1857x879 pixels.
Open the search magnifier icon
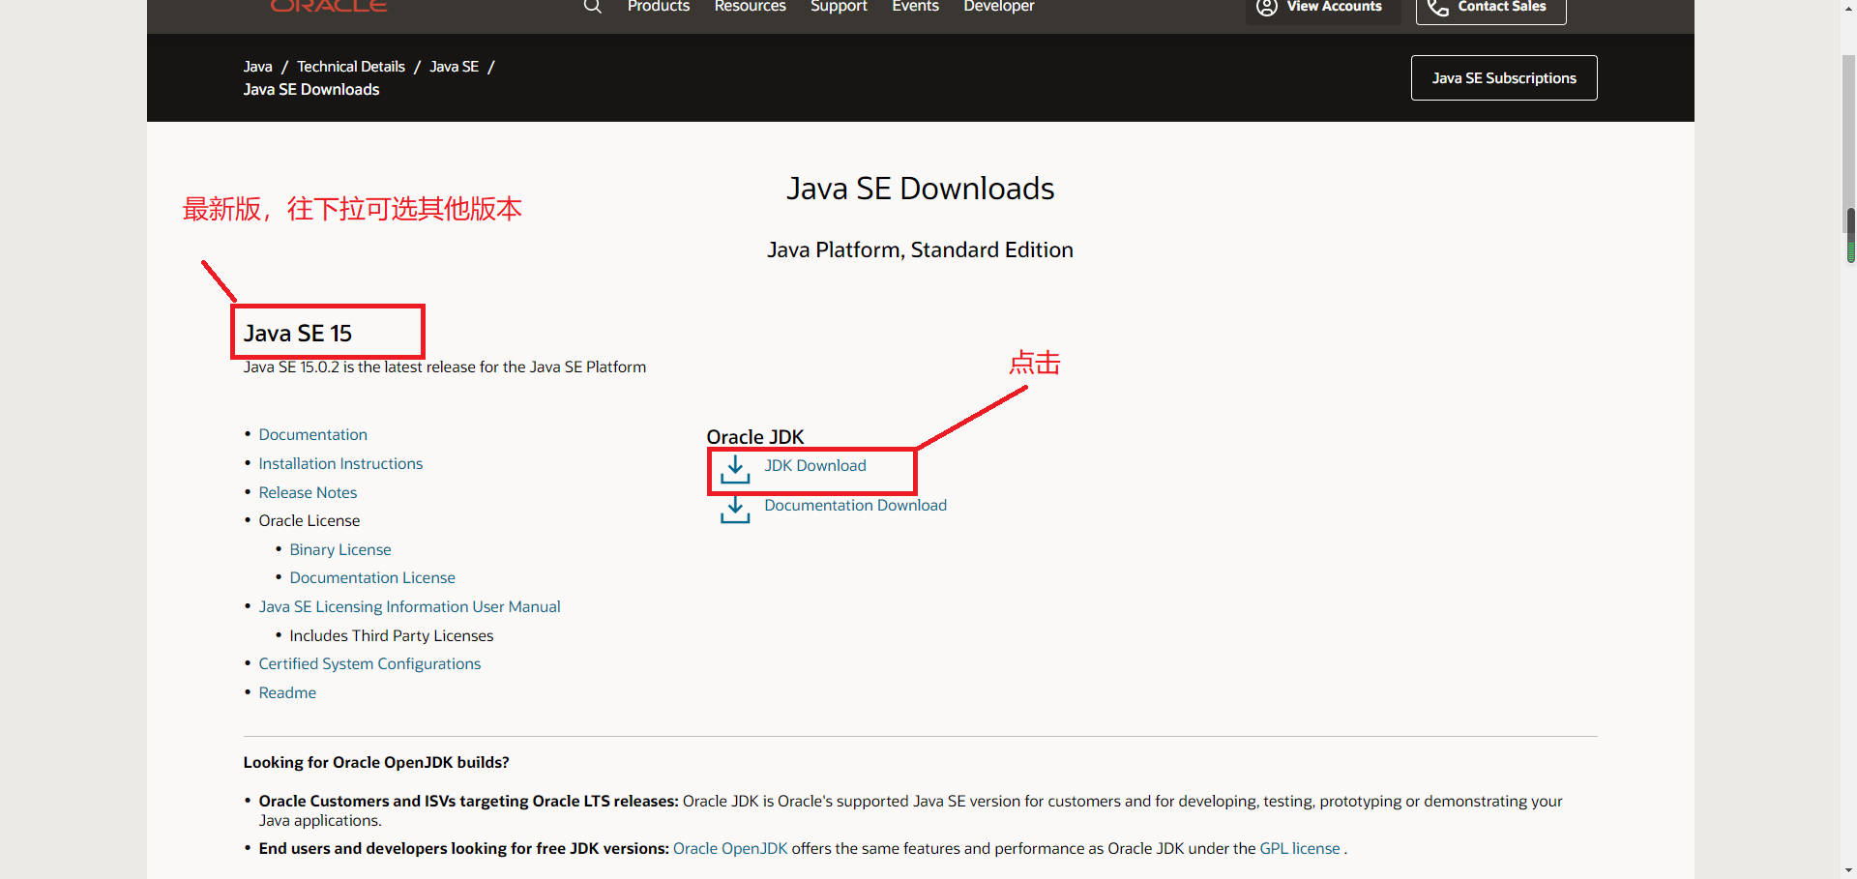click(592, 7)
